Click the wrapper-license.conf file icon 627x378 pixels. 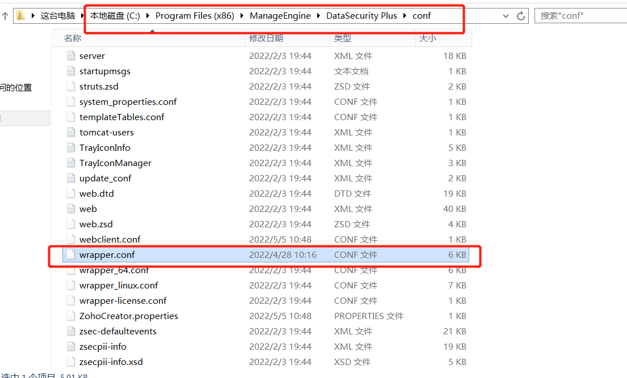pyautogui.click(x=71, y=300)
